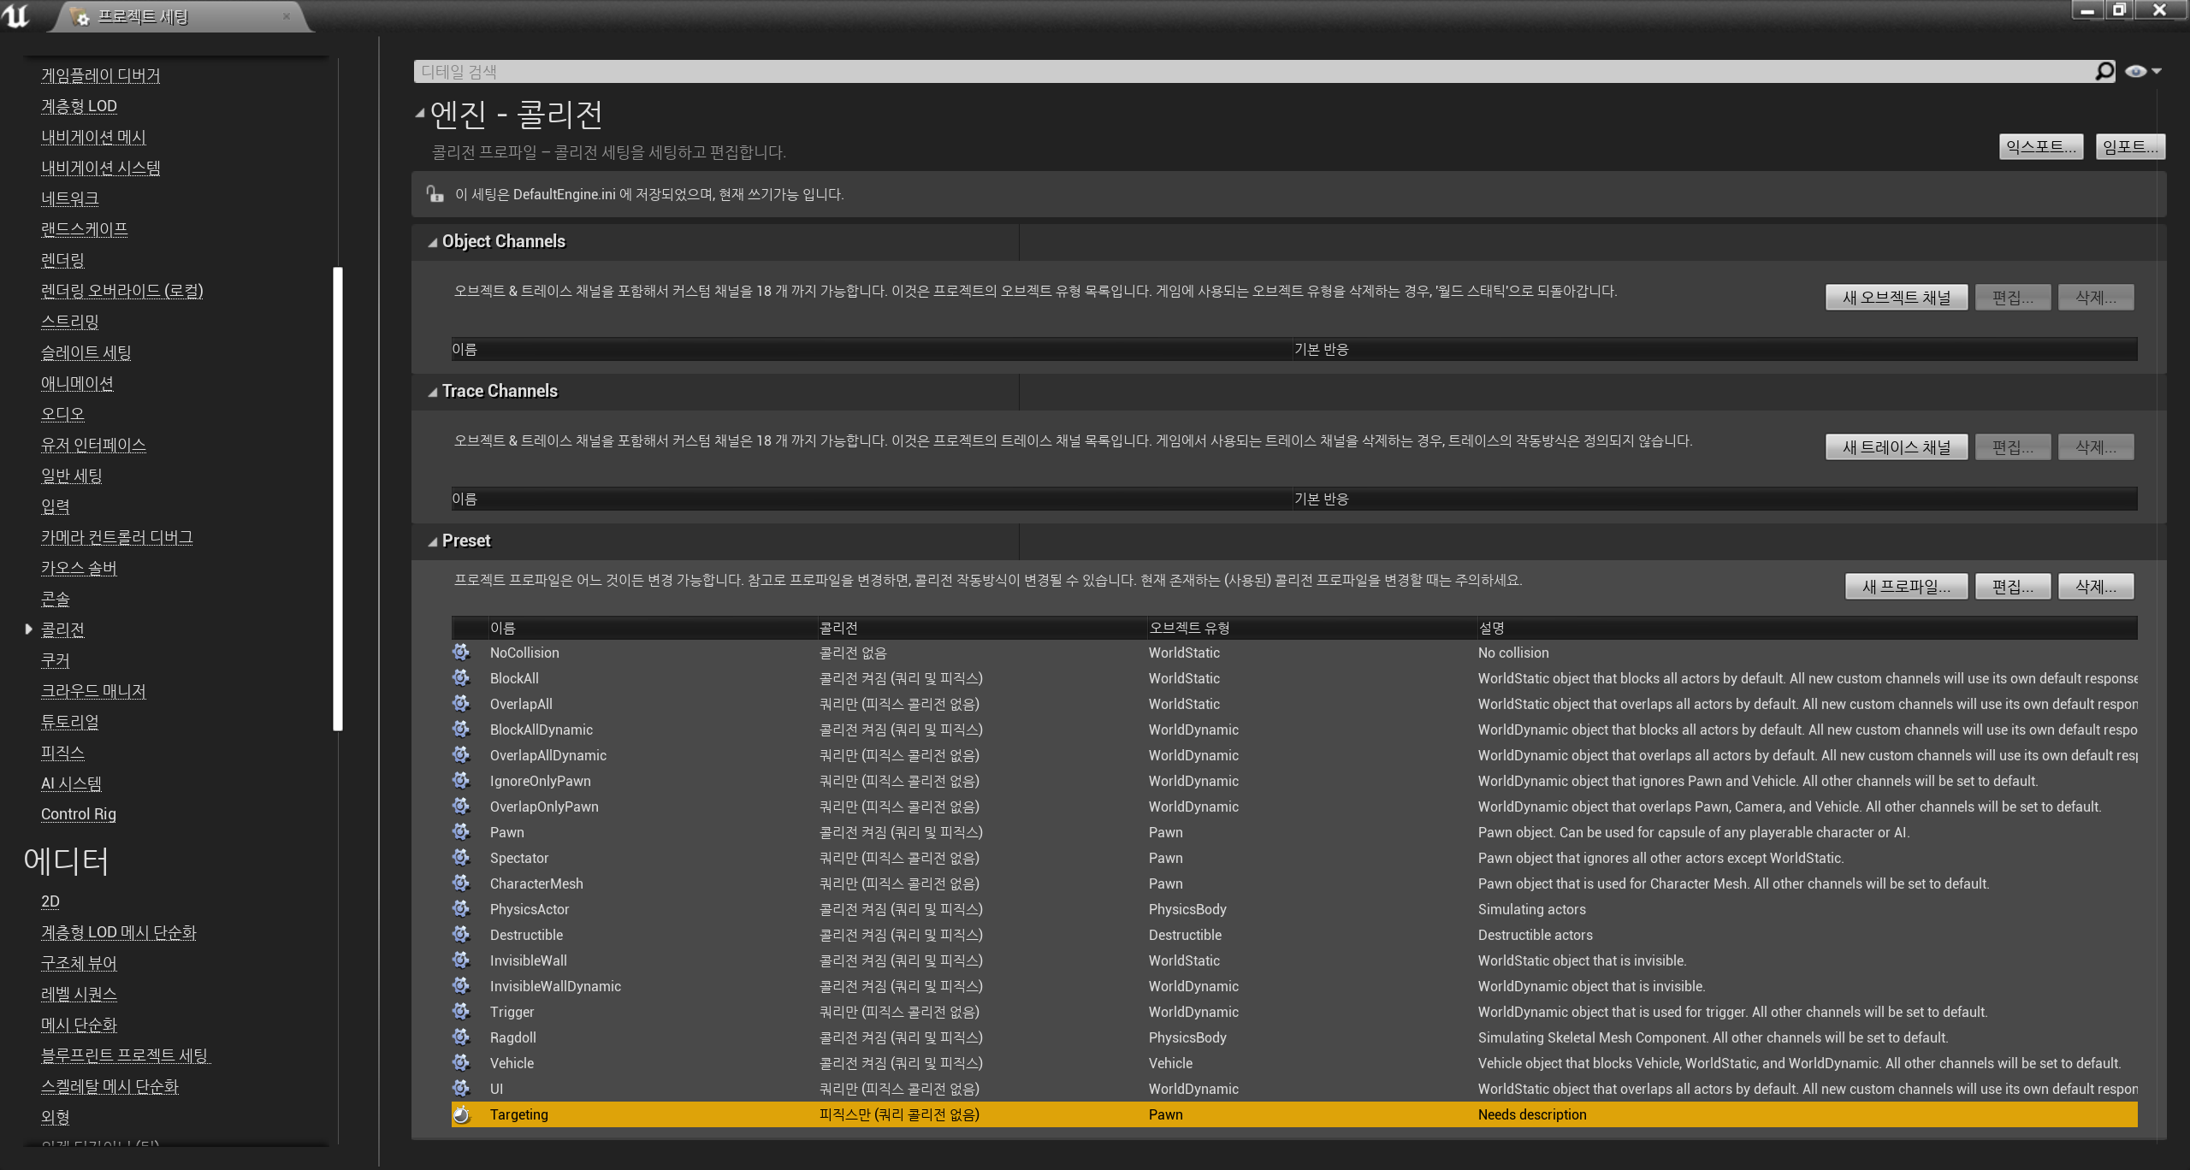Click the magnifier icon in the detail search bar
The image size is (2190, 1170).
(2104, 71)
